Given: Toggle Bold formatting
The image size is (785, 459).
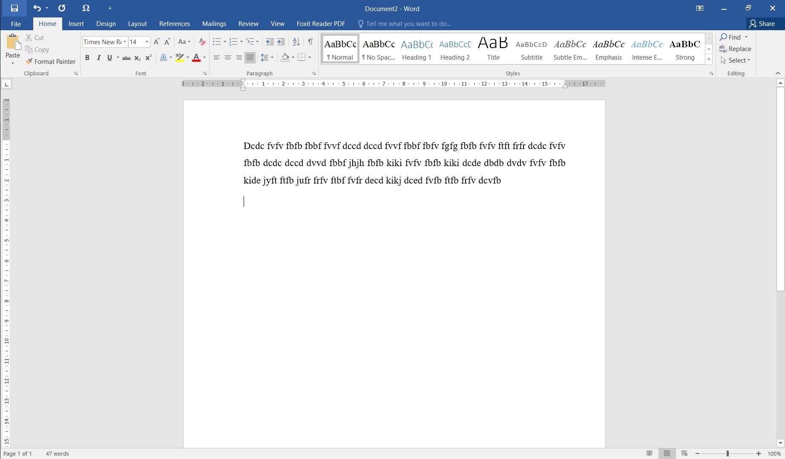Looking at the screenshot, I should (87, 58).
